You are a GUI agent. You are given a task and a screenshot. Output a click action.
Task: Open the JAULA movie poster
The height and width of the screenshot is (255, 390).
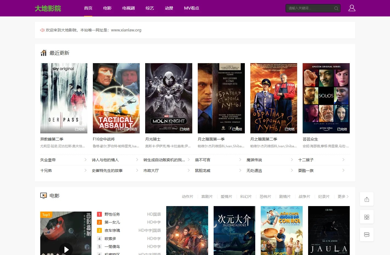(329, 230)
